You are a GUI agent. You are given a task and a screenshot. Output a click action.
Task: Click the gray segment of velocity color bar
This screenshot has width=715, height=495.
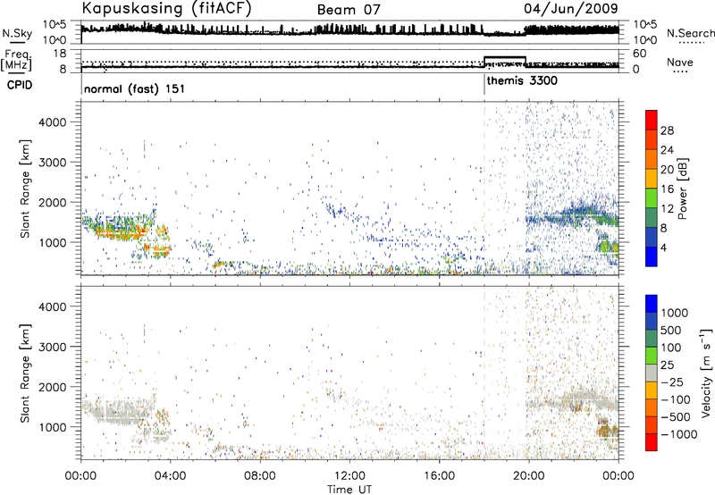click(x=652, y=373)
